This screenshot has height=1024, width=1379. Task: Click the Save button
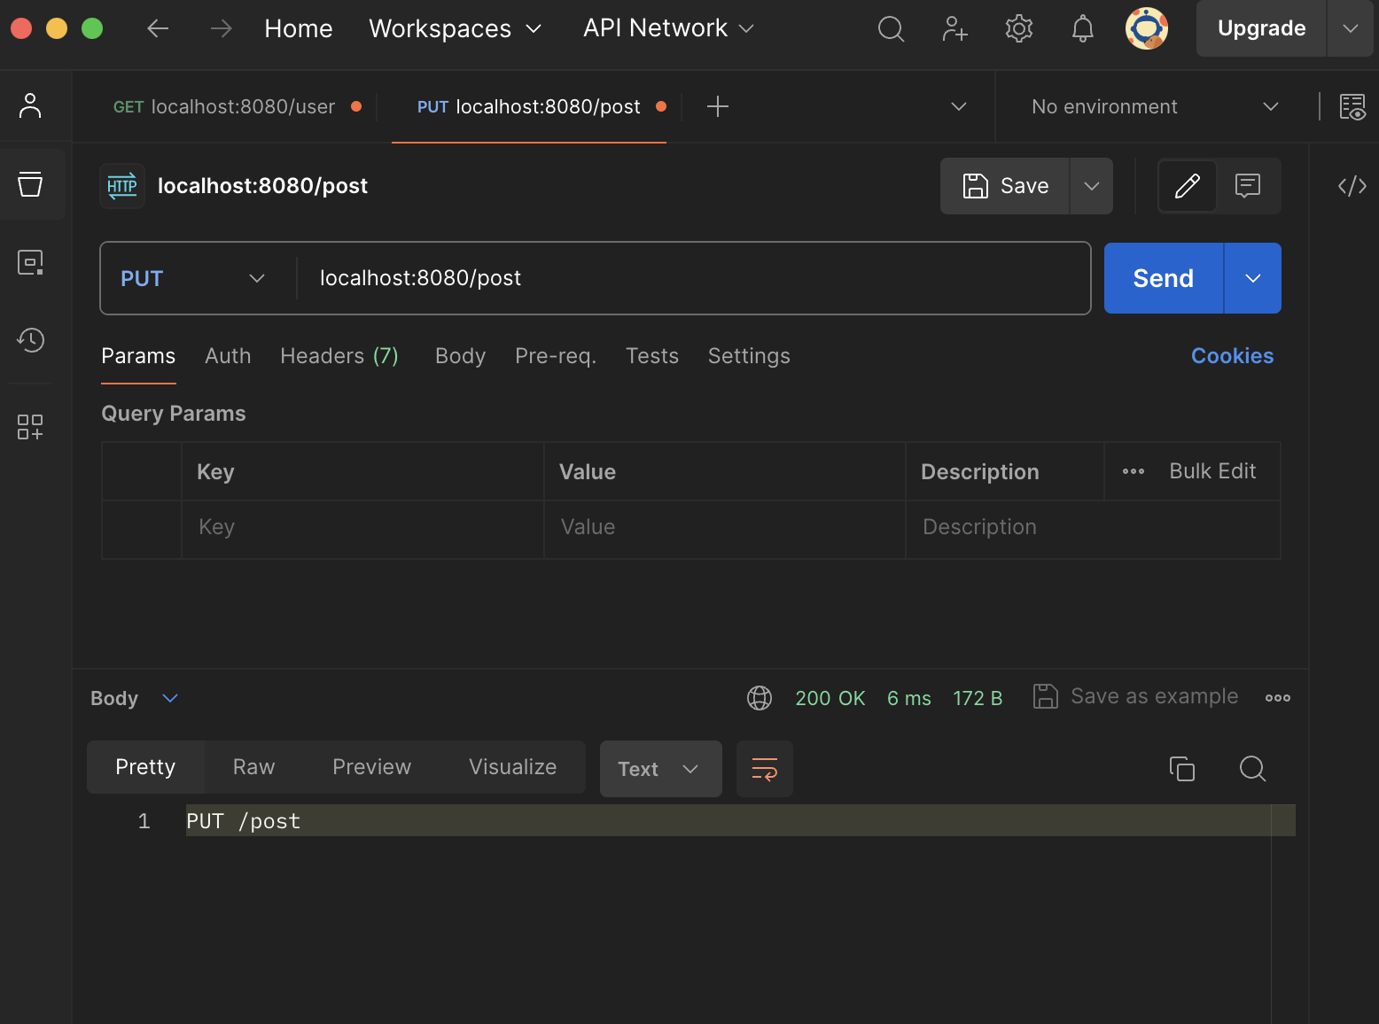(1005, 186)
